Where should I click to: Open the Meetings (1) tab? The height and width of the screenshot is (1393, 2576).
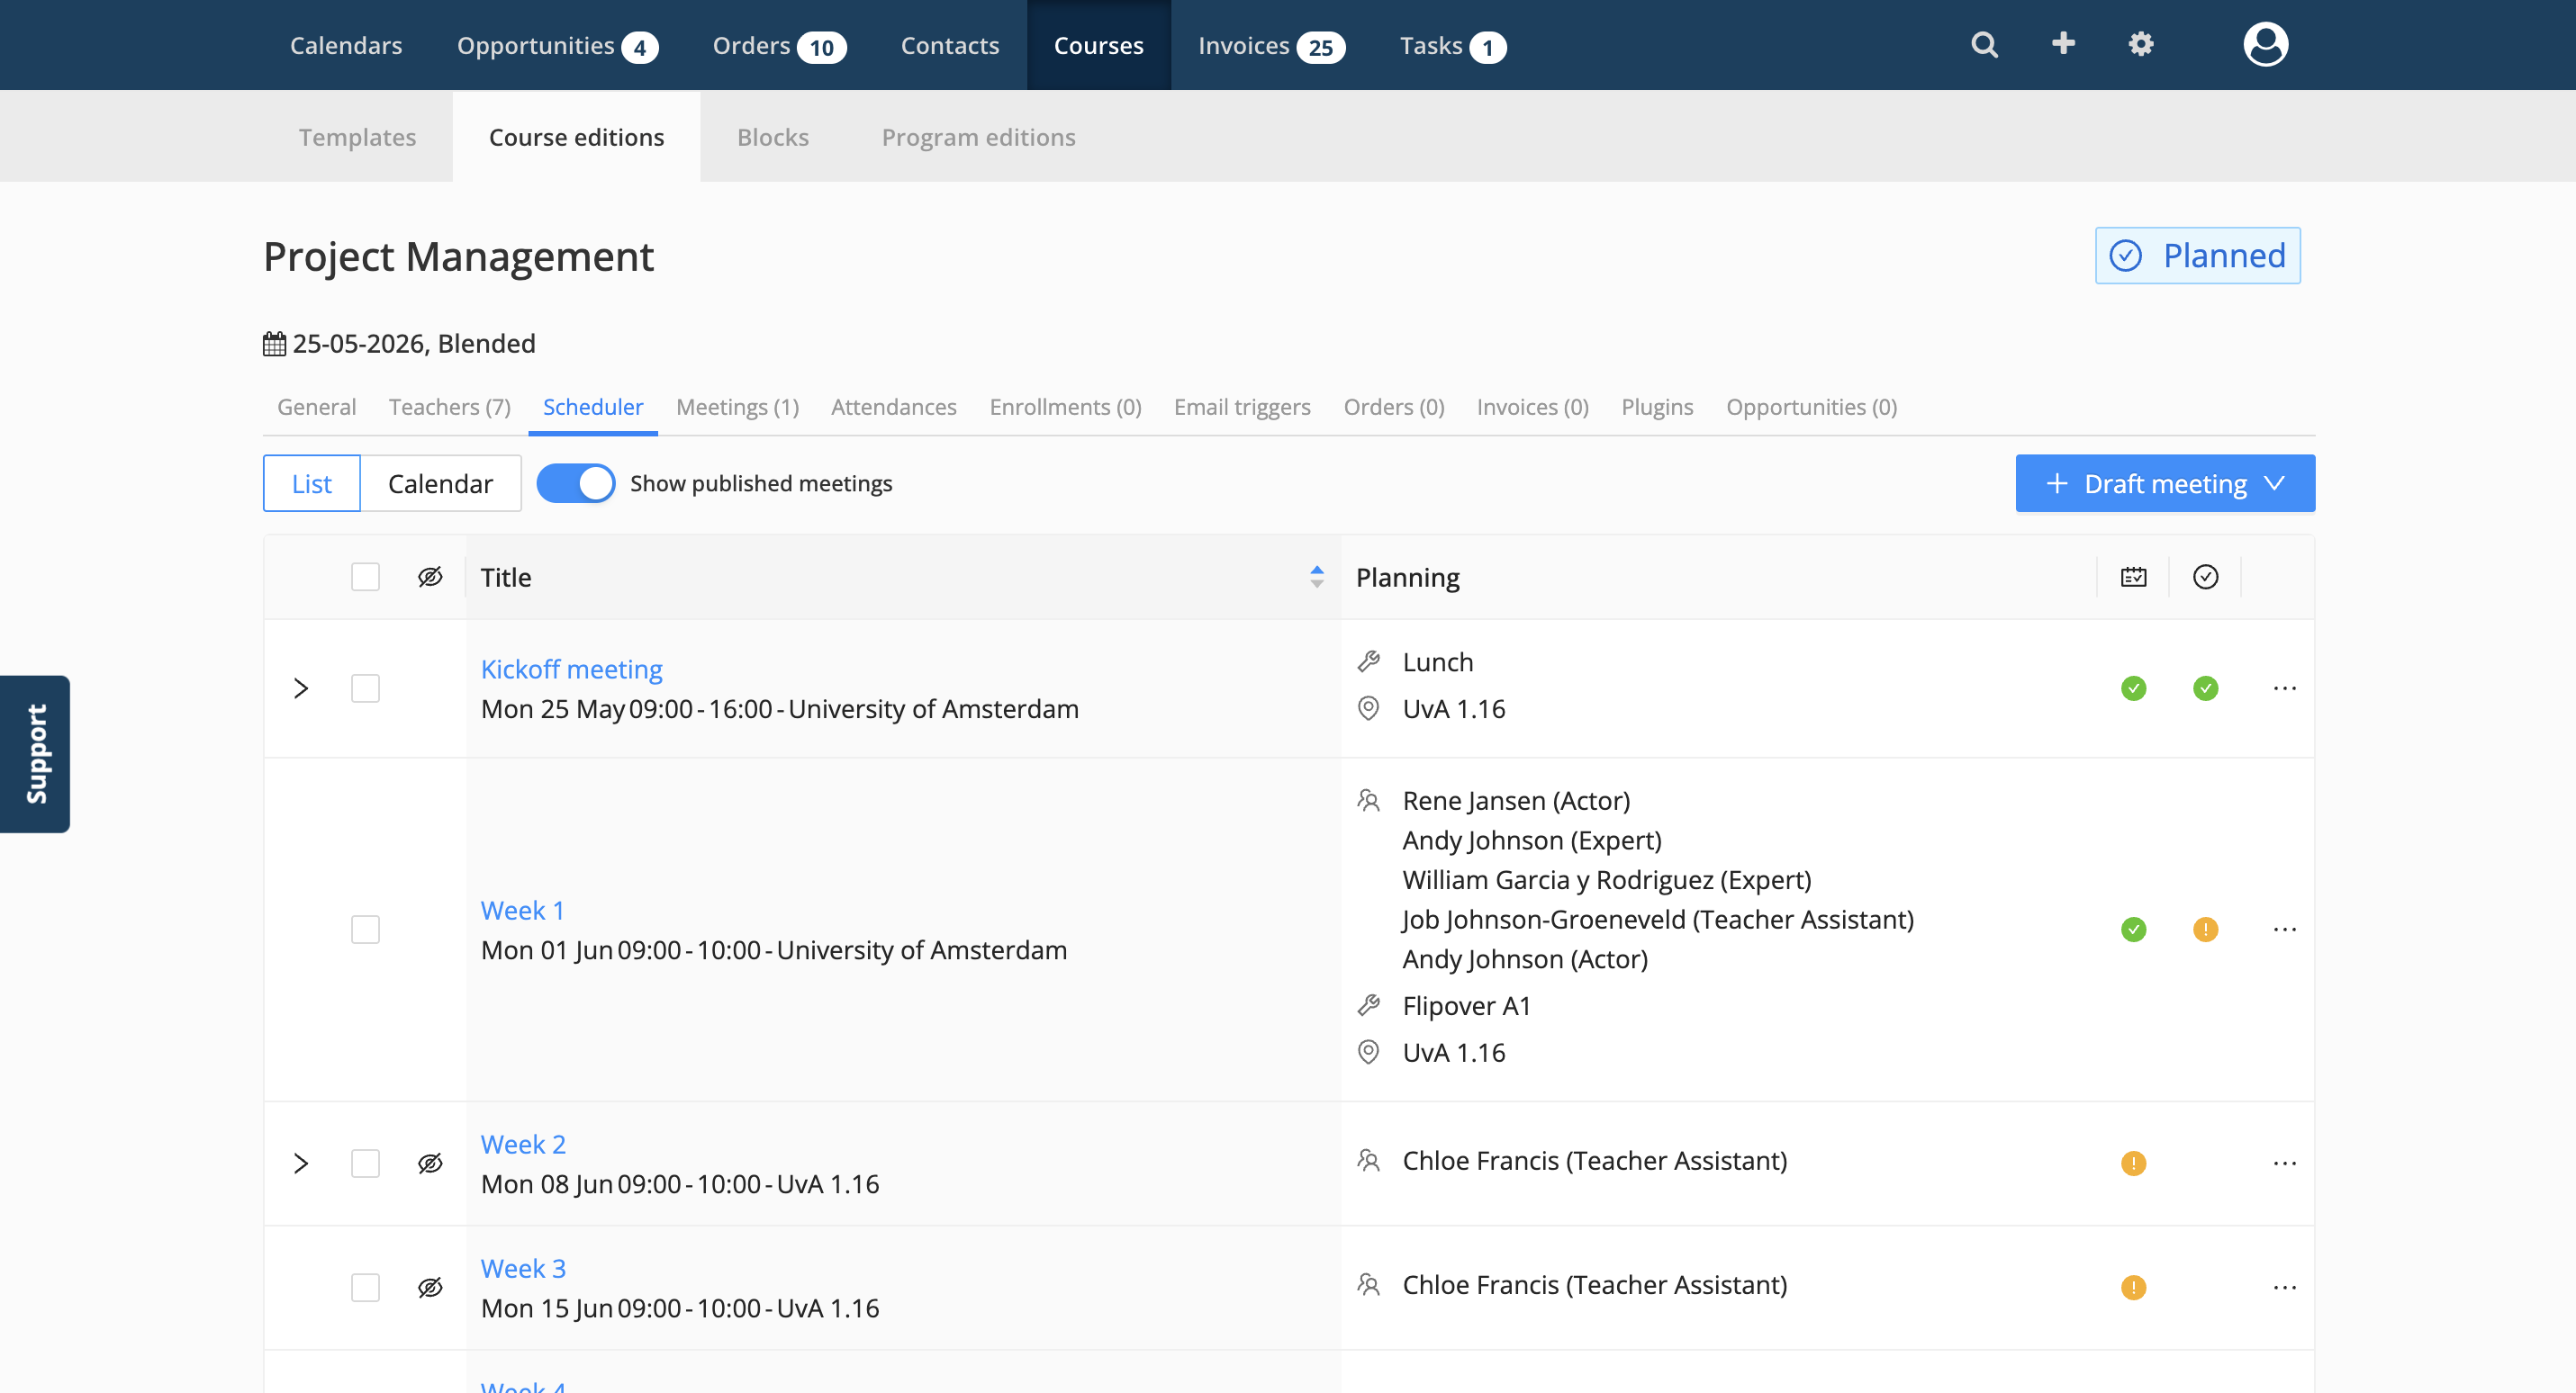pyautogui.click(x=737, y=407)
